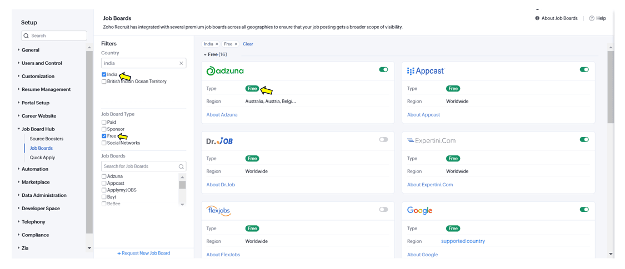
Task: Expand the Automation section
Action: click(33, 169)
